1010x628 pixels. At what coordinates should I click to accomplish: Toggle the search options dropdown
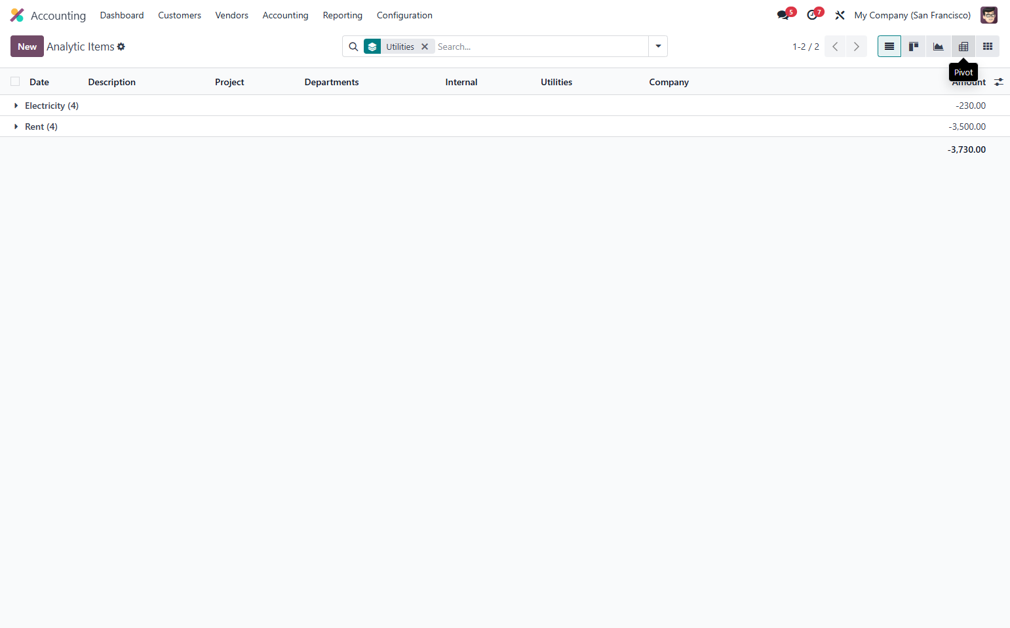click(658, 47)
